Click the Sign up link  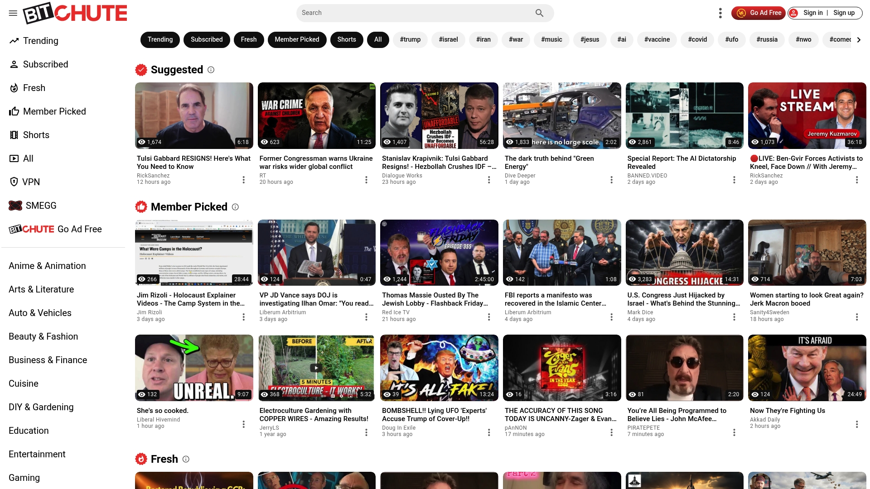click(844, 13)
